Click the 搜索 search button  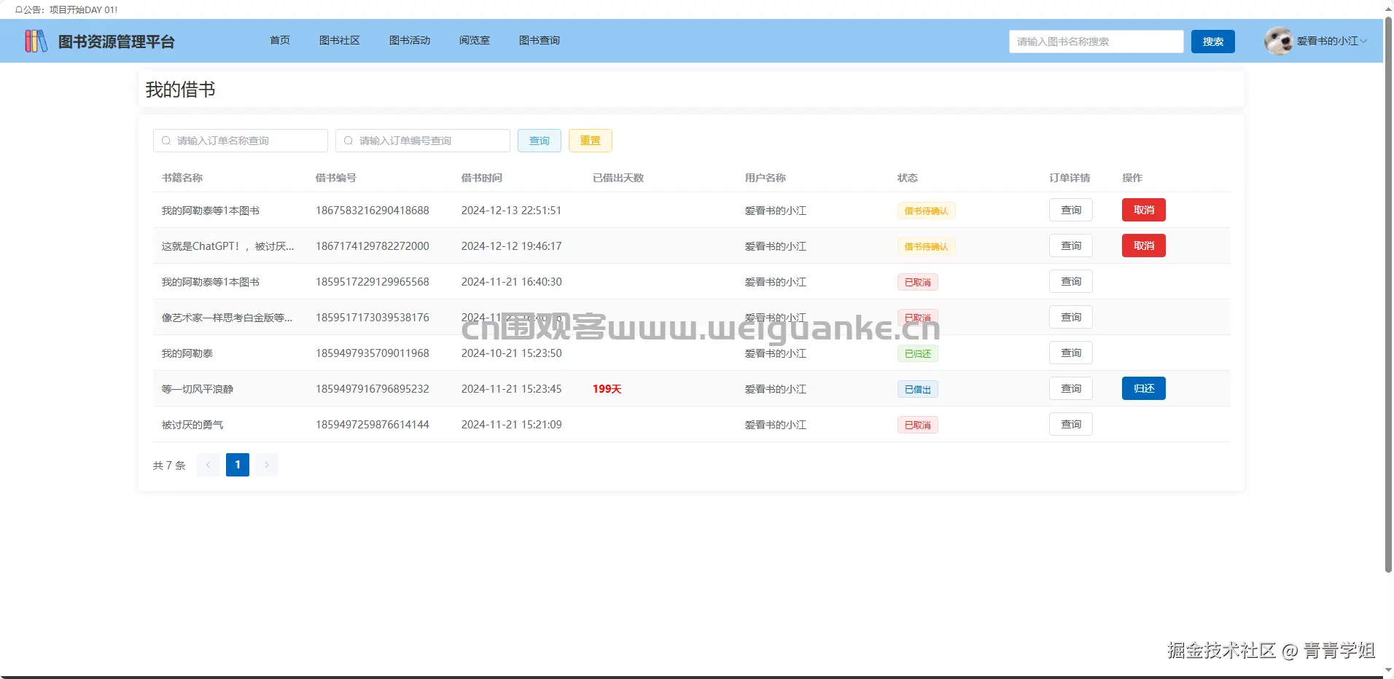point(1212,41)
